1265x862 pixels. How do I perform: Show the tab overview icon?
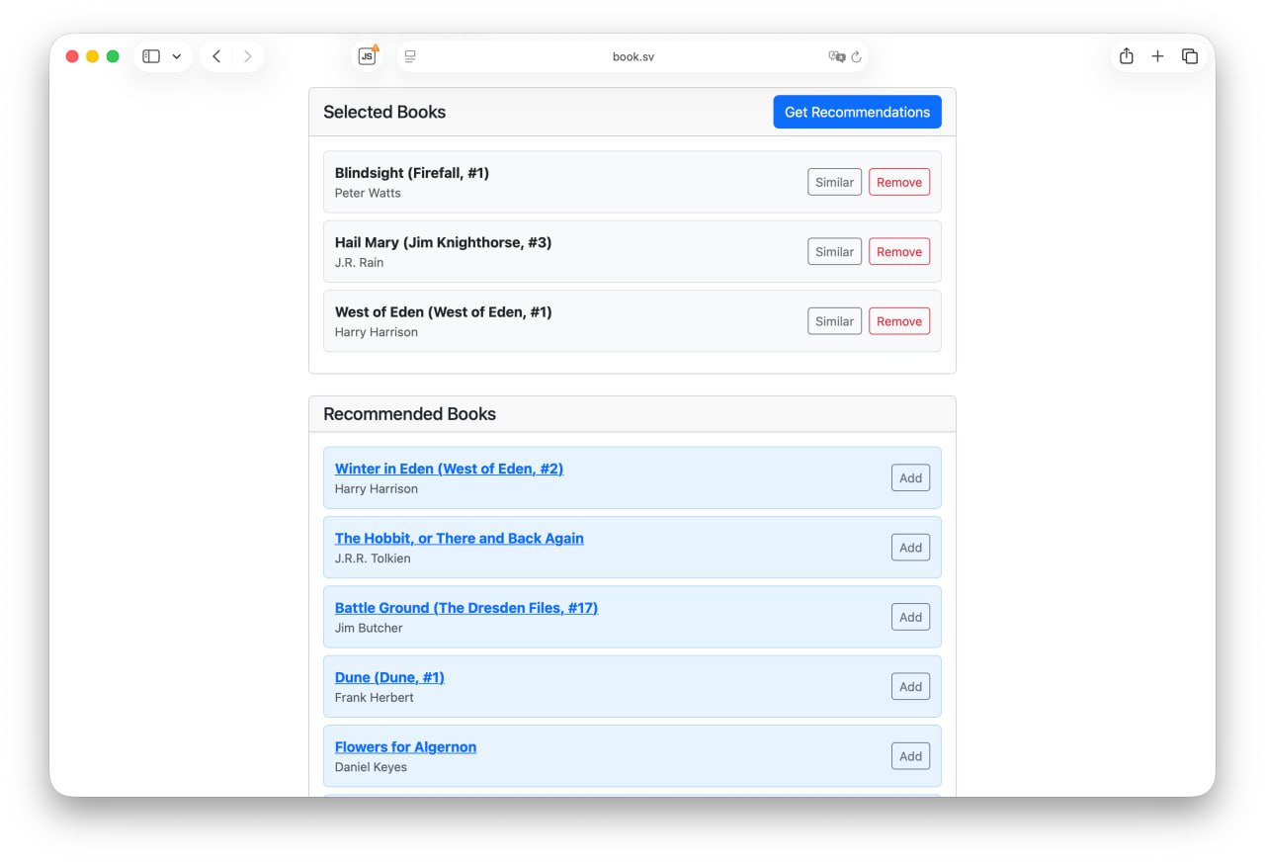point(1190,56)
